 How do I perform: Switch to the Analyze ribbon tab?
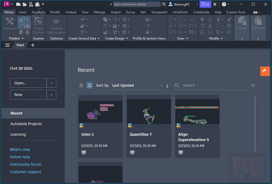[x=71, y=12]
